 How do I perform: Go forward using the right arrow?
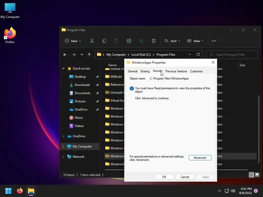74,55
